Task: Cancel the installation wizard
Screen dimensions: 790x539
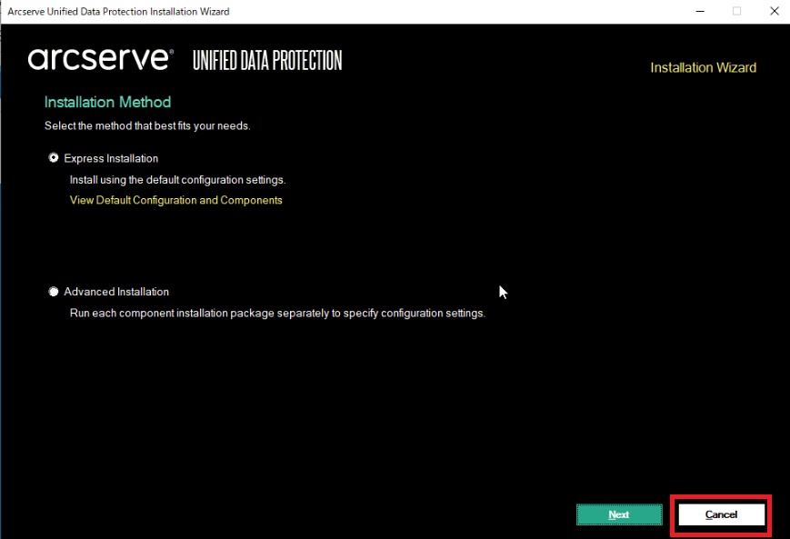Action: tap(721, 514)
